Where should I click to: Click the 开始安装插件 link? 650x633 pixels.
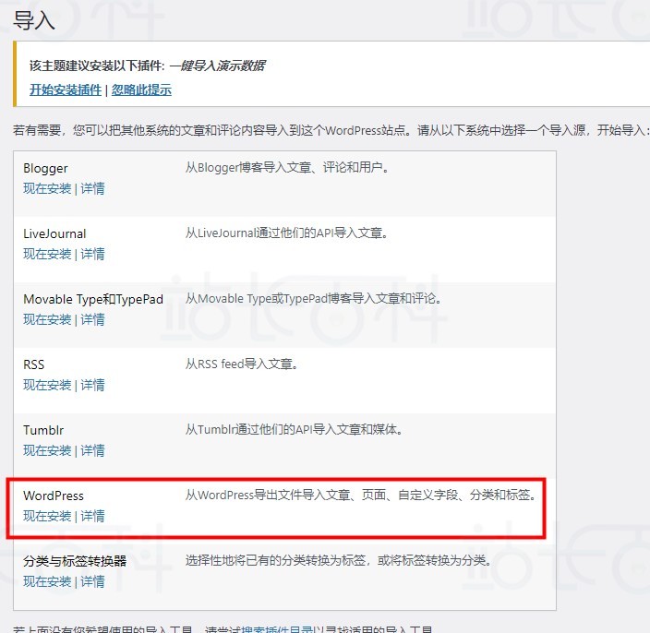(66, 90)
